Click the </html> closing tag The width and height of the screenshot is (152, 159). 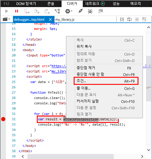point(25,151)
